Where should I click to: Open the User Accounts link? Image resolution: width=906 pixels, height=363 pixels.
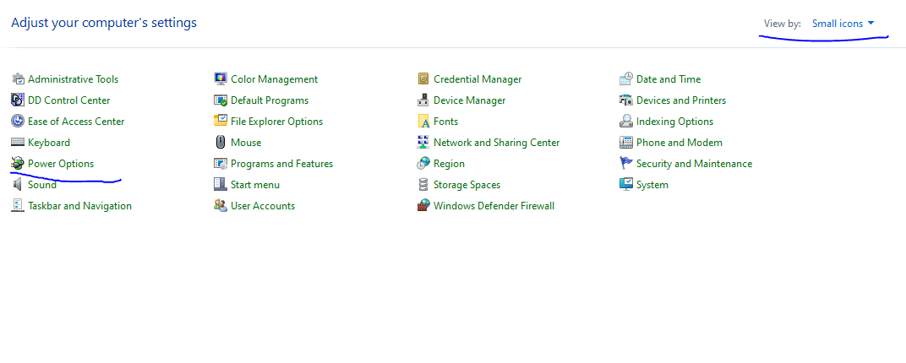click(x=263, y=206)
